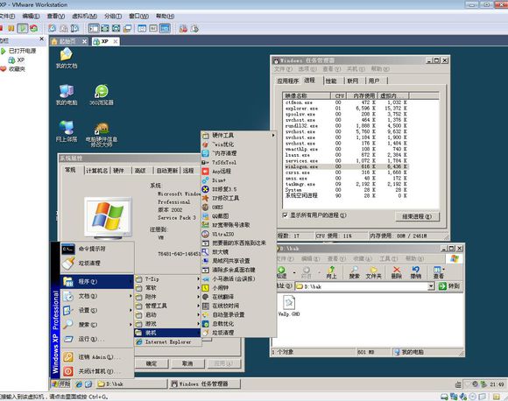Click 结束进程 button in Task Manager
This screenshot has width=508, height=401.
tap(417, 216)
